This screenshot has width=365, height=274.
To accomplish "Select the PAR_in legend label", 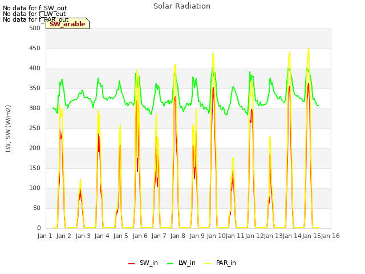I will point(226,263).
